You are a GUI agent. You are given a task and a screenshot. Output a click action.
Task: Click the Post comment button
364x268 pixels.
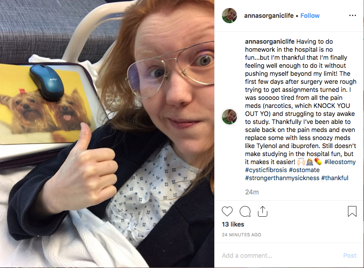350,256
